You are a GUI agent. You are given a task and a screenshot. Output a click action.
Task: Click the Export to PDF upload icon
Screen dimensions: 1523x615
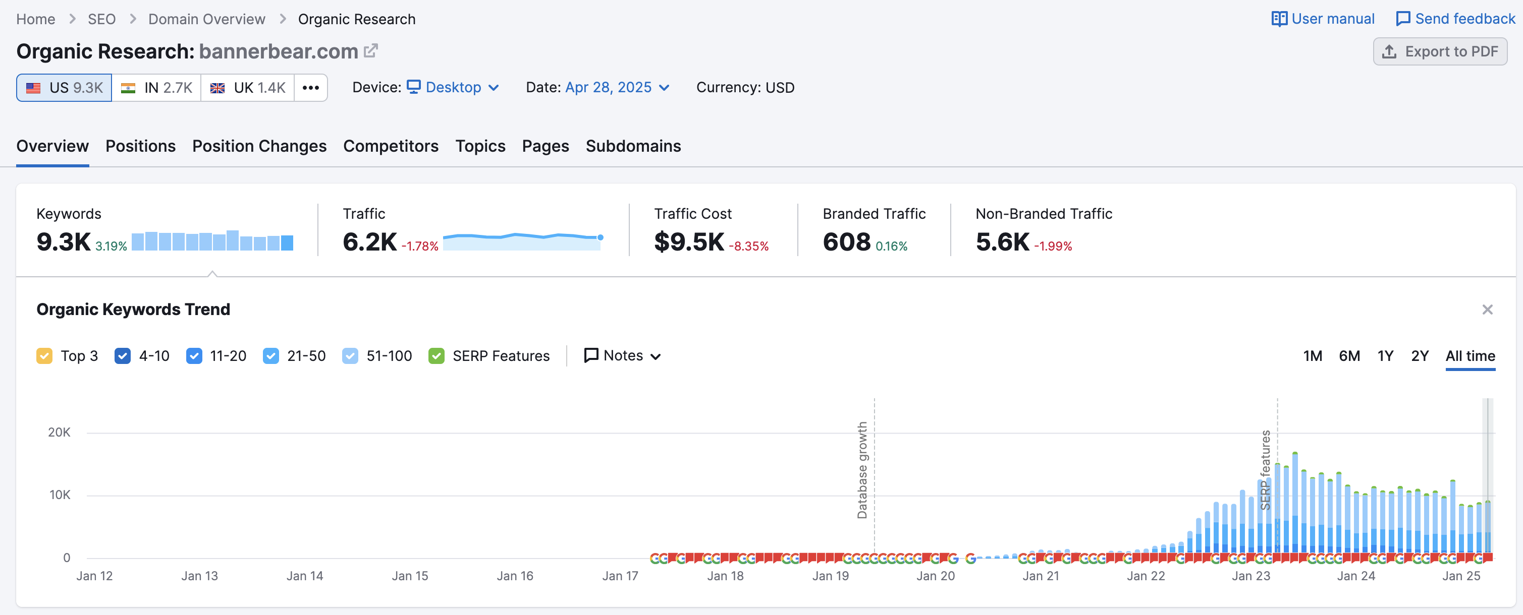[x=1389, y=52]
